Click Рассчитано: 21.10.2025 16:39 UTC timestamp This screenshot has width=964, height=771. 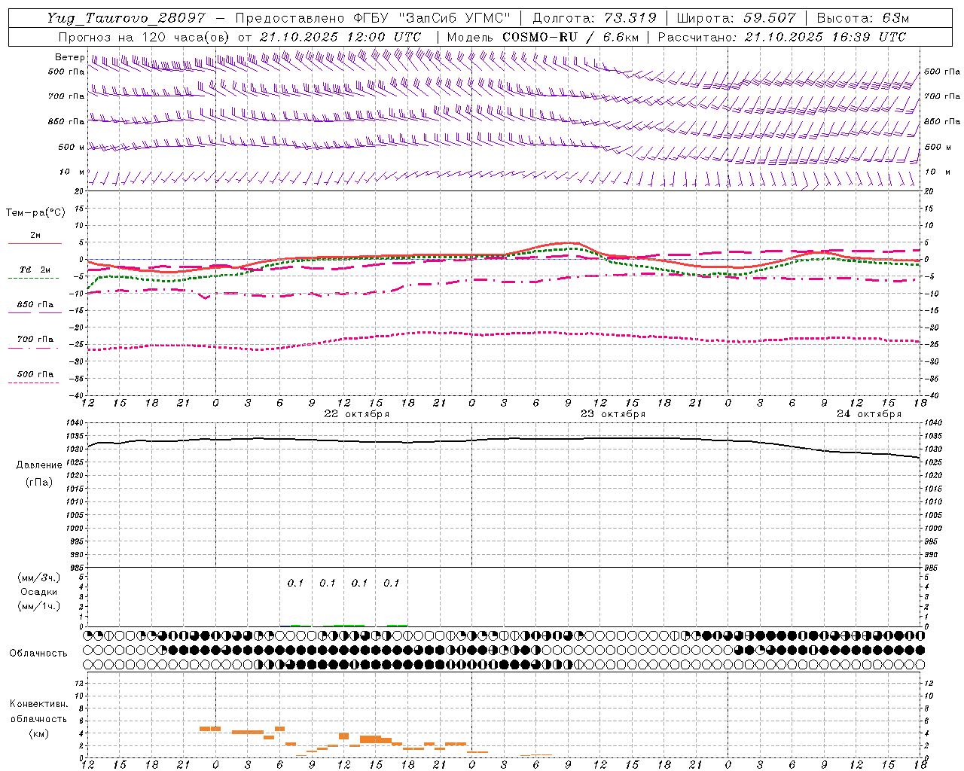point(782,37)
